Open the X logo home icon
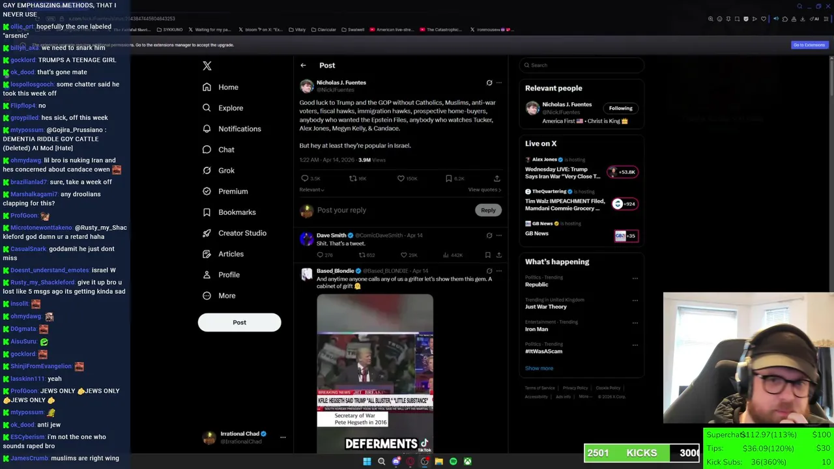The image size is (834, 469). [x=207, y=66]
